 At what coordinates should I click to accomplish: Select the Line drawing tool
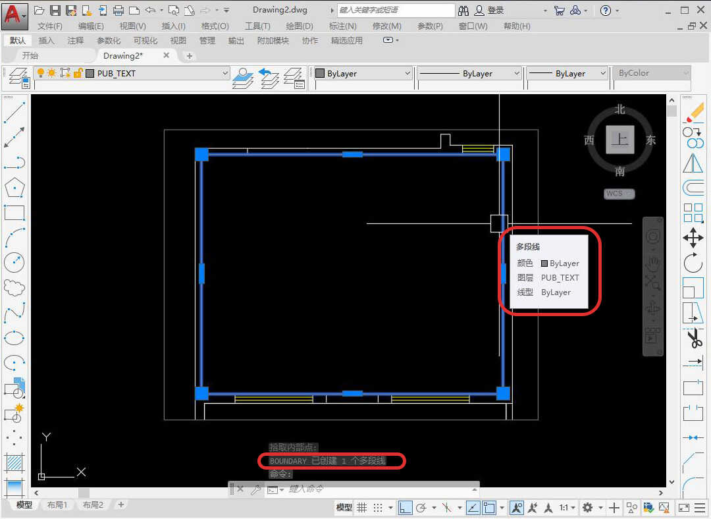pyautogui.click(x=14, y=113)
